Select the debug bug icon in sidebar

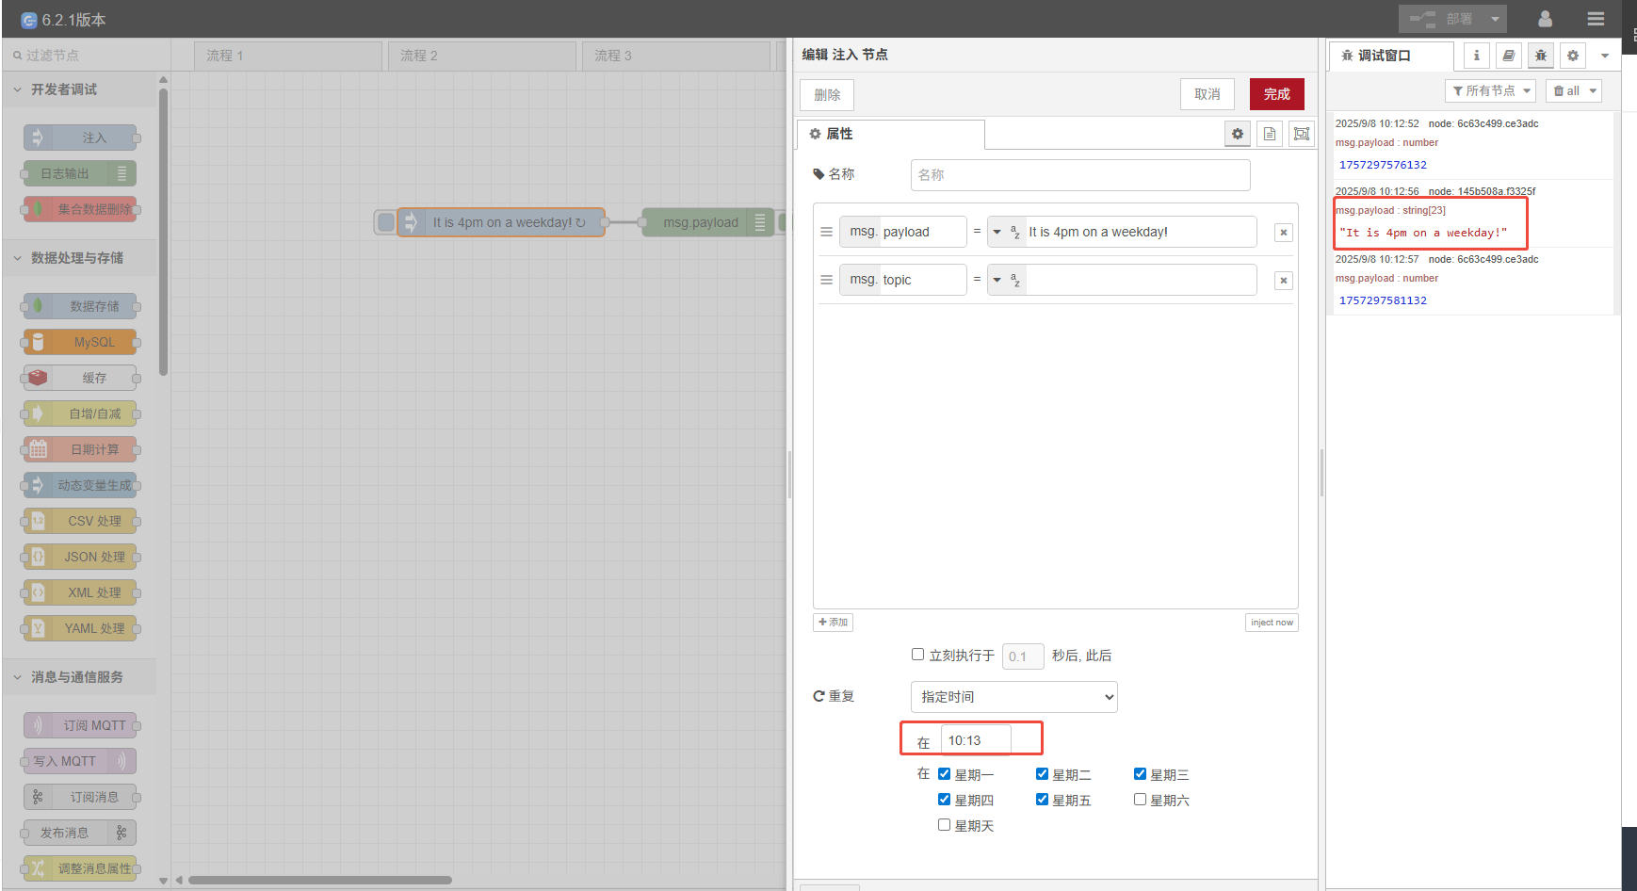tap(1541, 56)
